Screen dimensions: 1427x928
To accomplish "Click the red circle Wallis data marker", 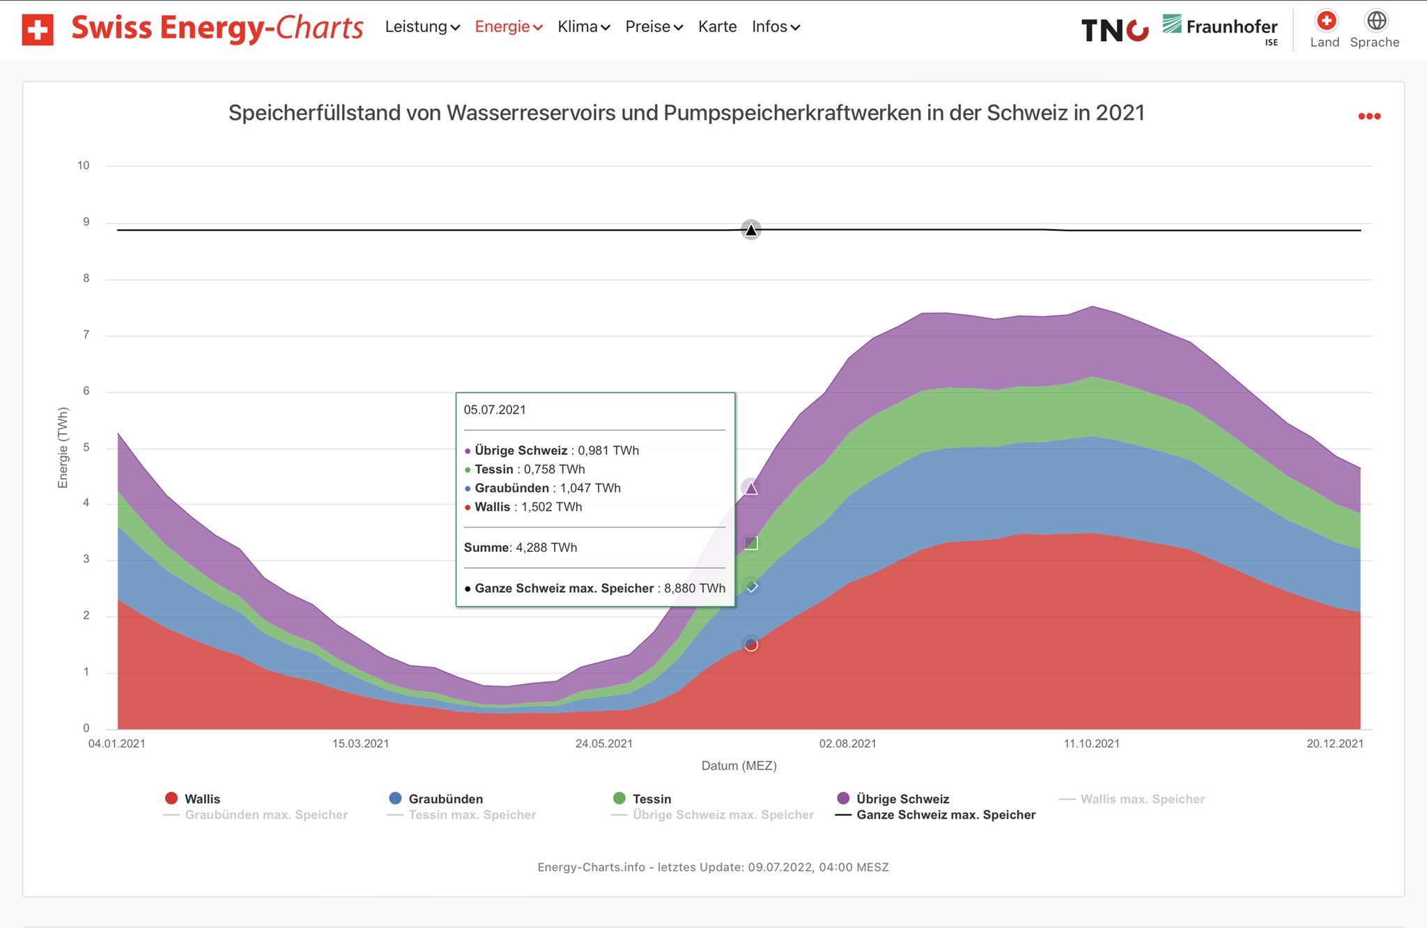I will coord(750,644).
